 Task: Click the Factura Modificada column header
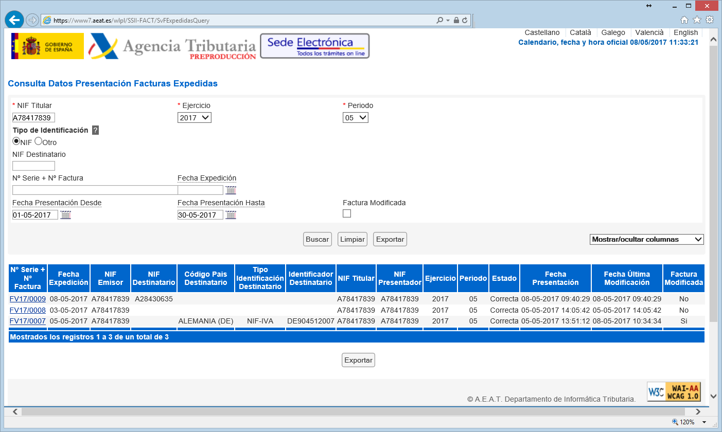coord(683,278)
